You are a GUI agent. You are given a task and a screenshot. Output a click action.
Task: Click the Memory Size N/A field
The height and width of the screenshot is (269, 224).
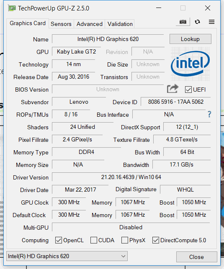click(78, 164)
